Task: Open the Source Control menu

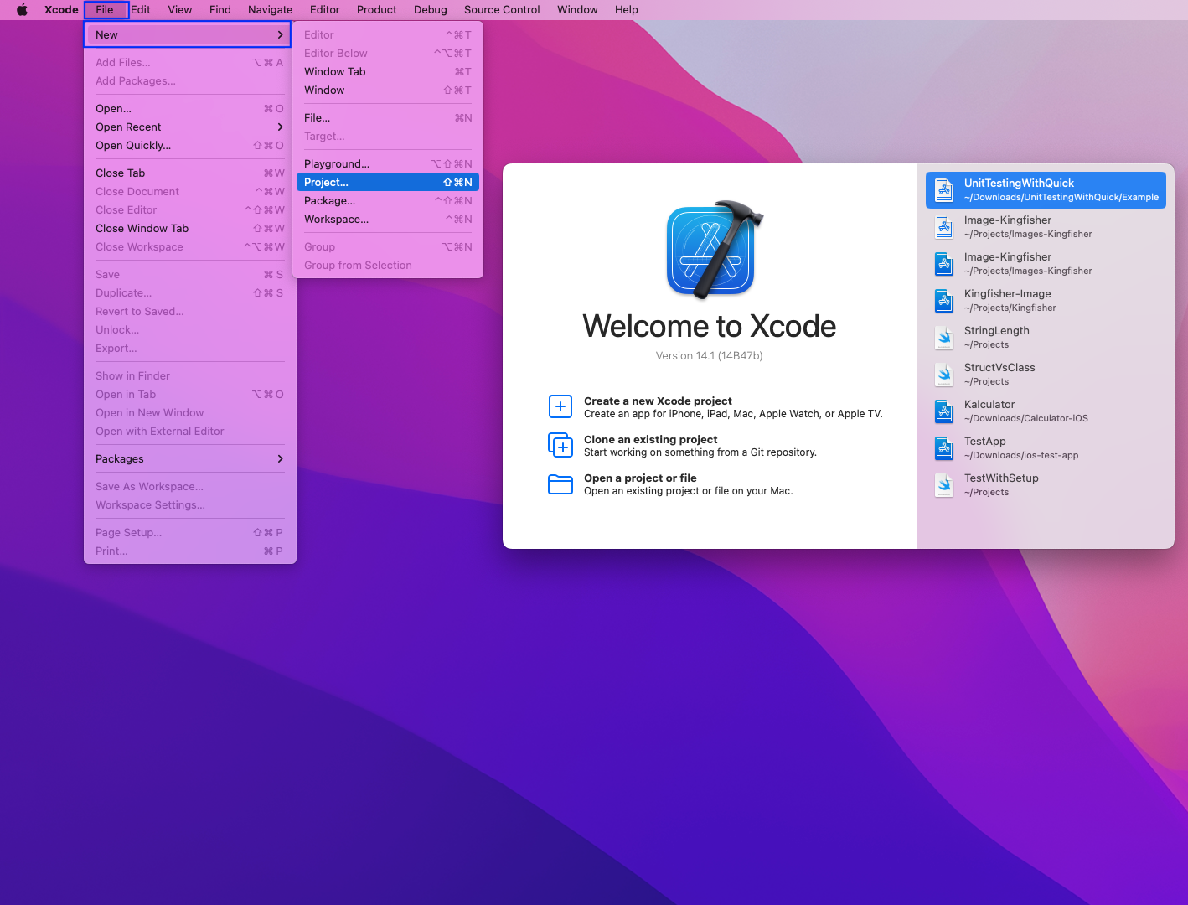Action: (502, 10)
